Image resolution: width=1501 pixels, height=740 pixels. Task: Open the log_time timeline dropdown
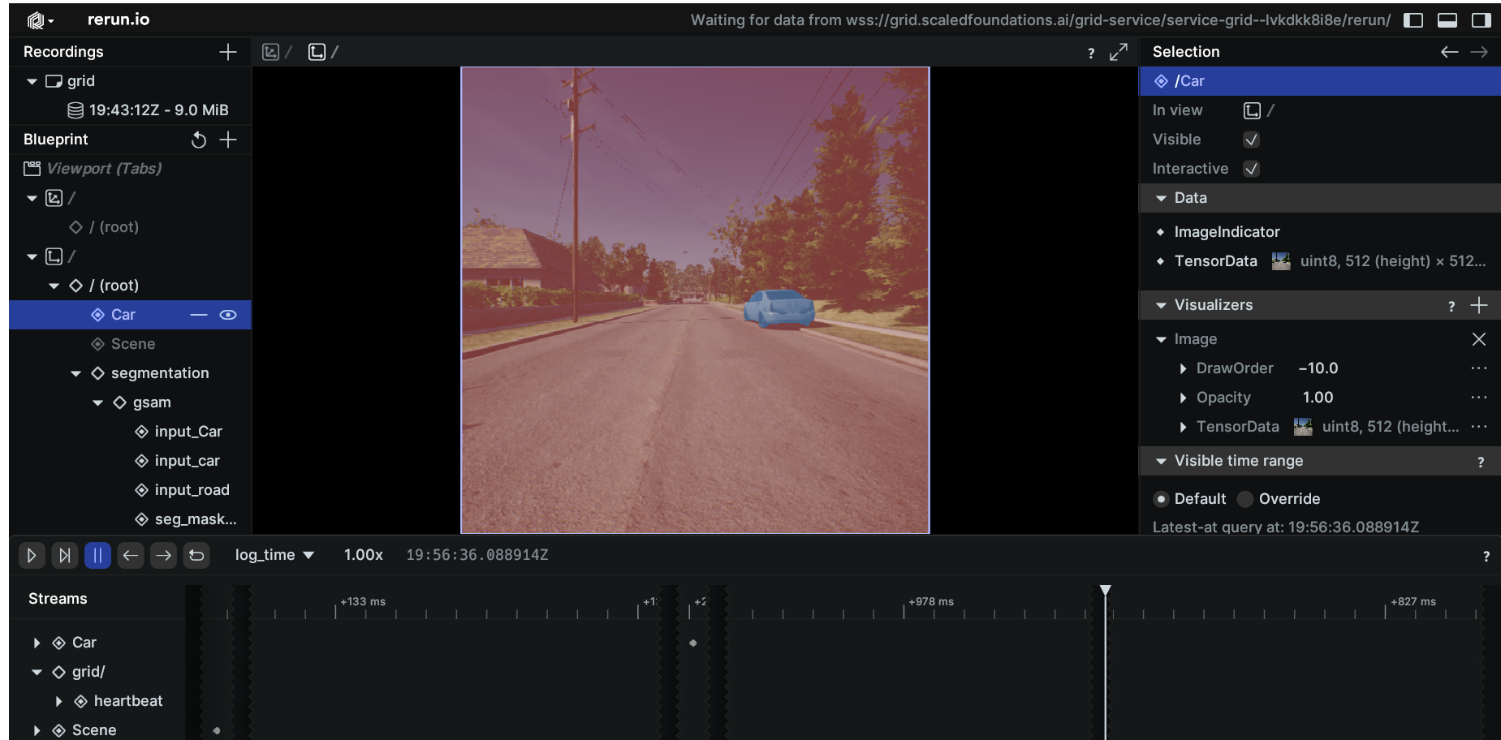[274, 555]
